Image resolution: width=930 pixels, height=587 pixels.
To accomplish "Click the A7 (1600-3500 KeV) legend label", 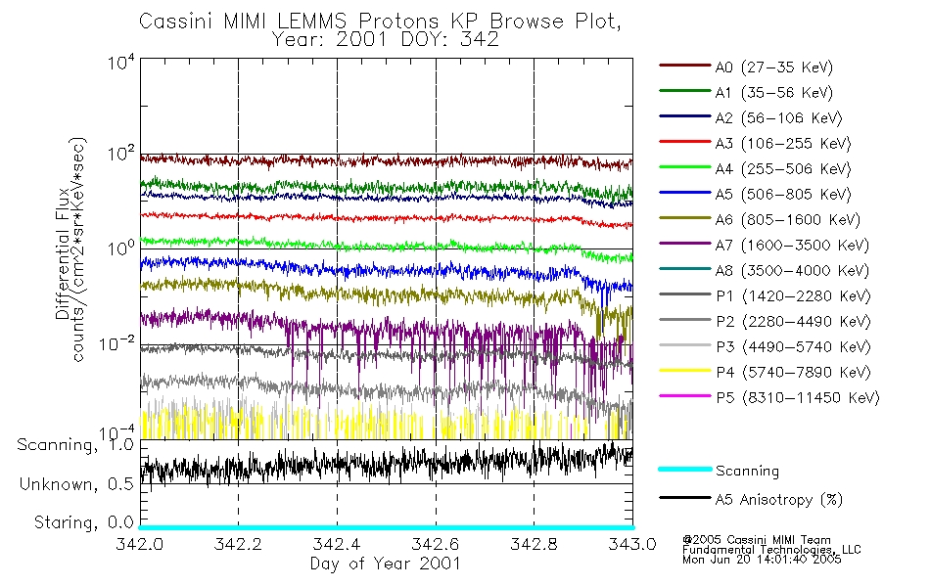I will click(792, 246).
